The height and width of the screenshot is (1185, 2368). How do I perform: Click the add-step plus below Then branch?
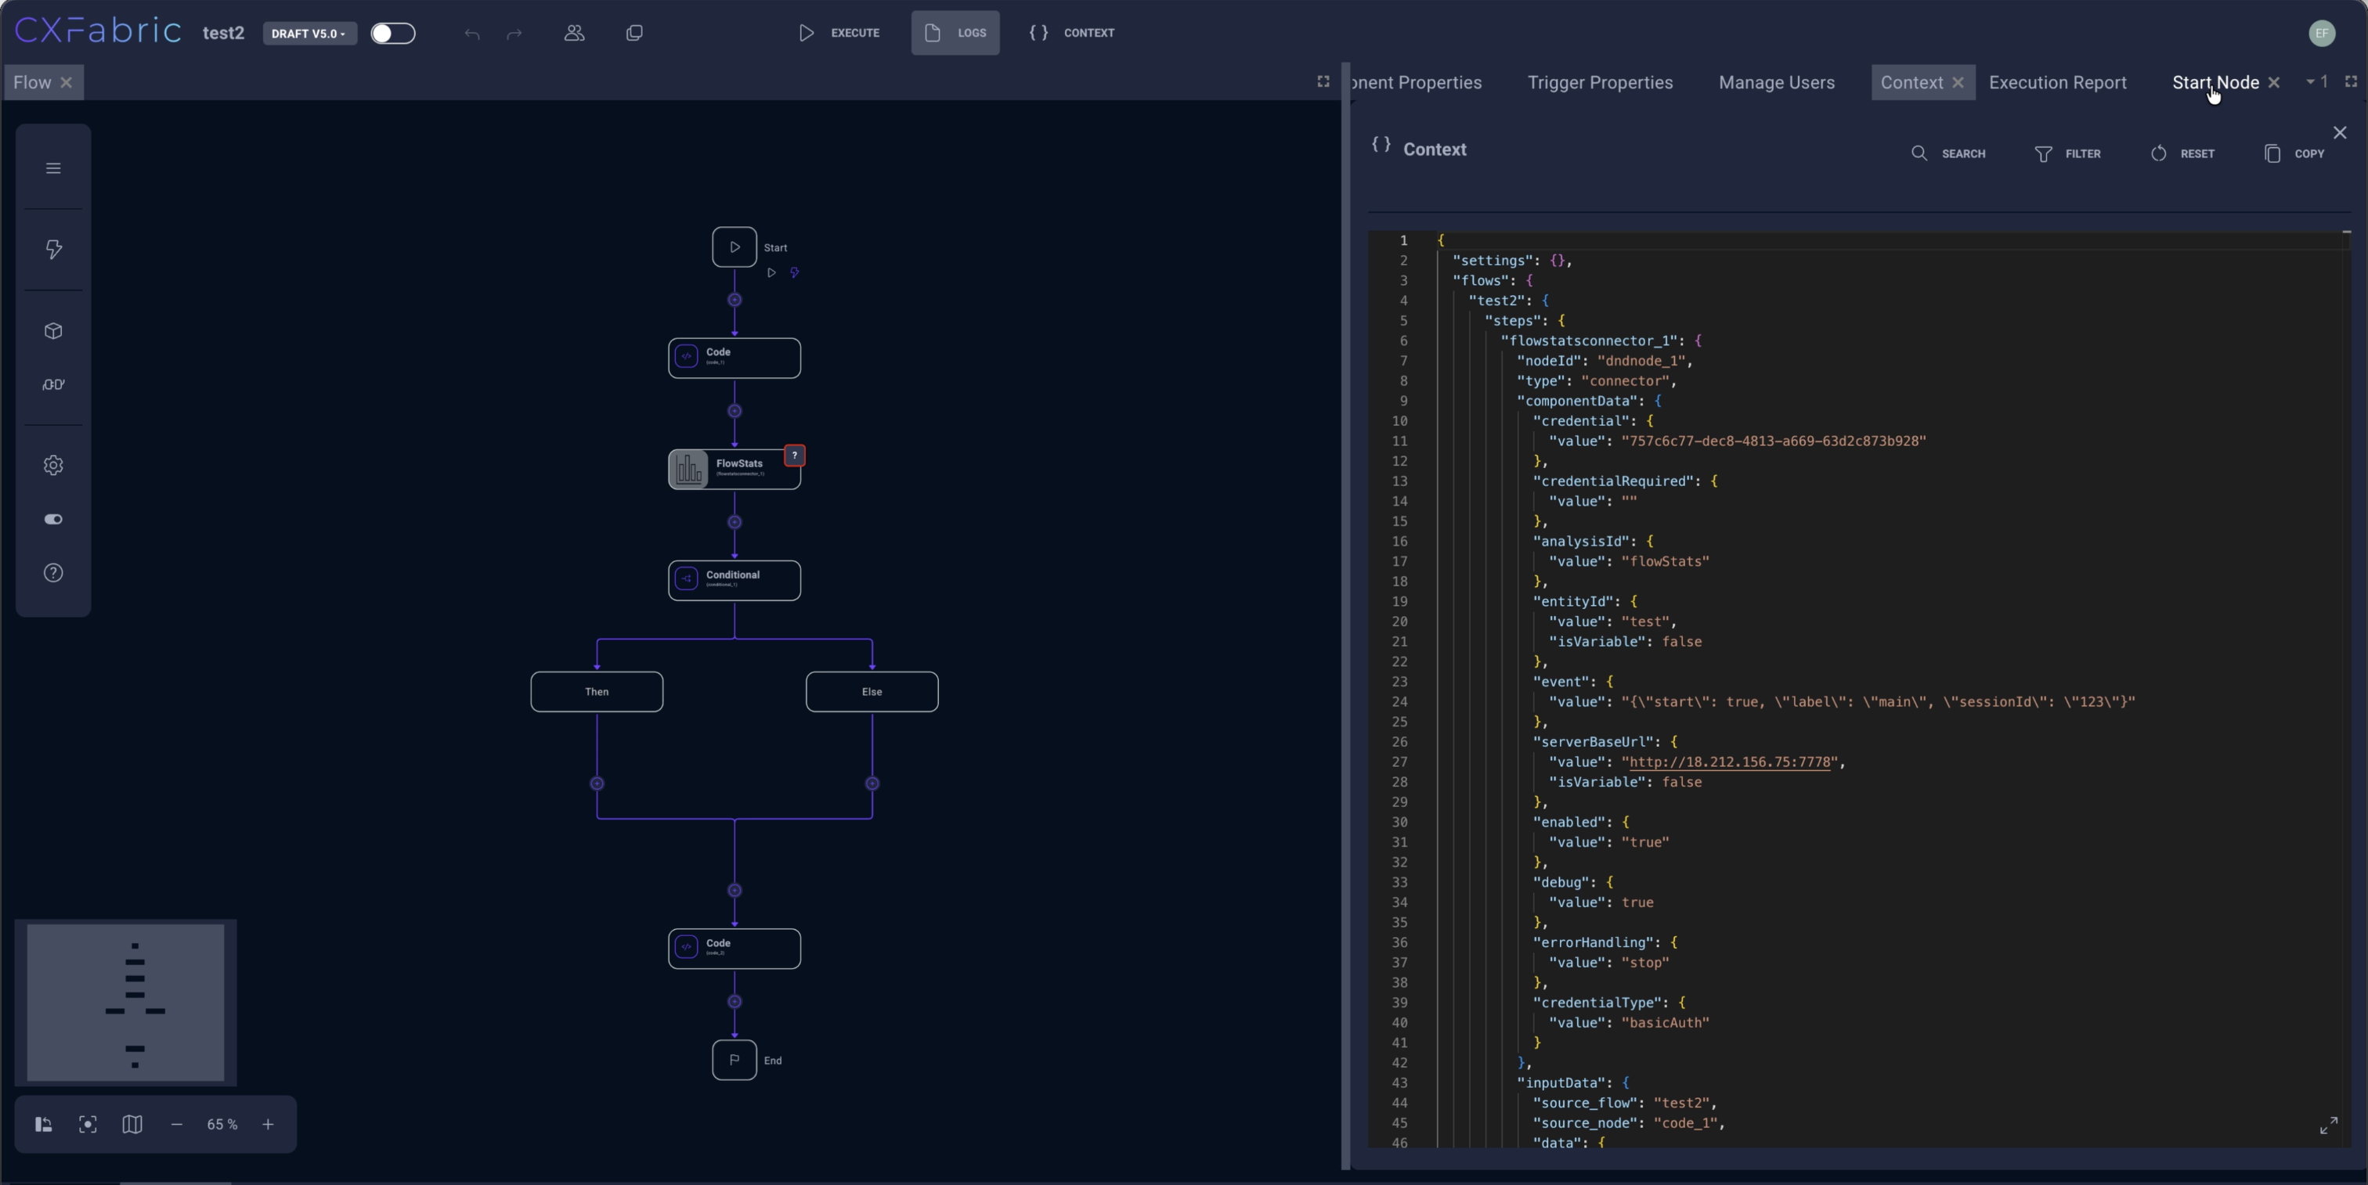point(597,783)
